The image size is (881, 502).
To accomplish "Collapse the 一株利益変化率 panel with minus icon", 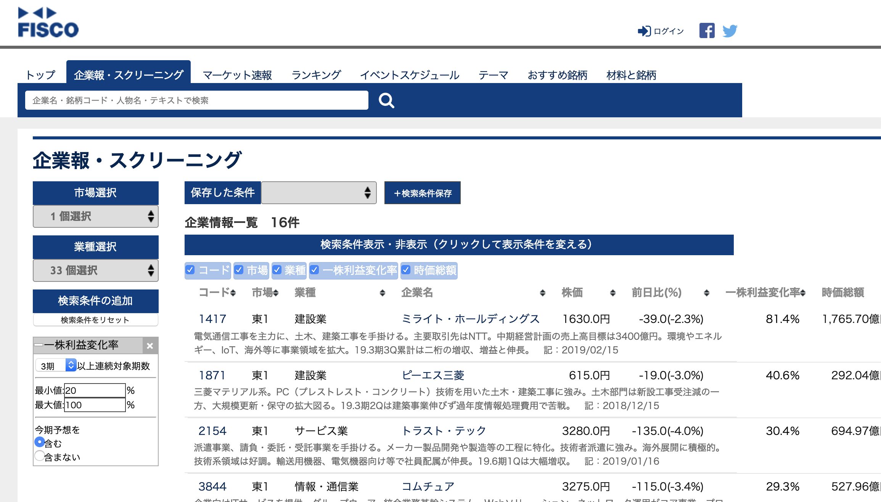I will pyautogui.click(x=39, y=345).
